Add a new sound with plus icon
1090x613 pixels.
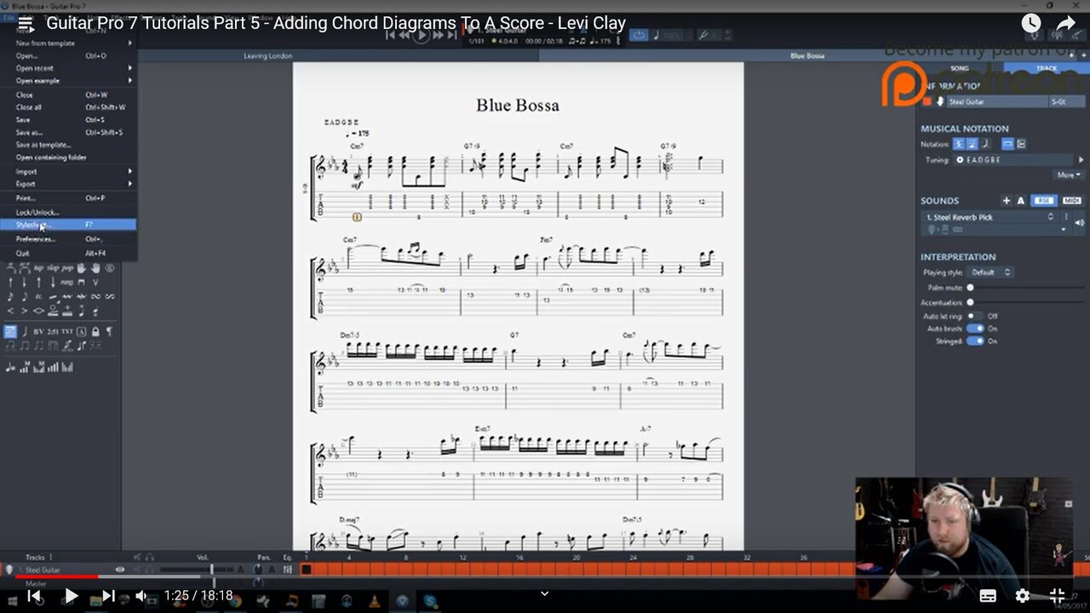click(1007, 201)
